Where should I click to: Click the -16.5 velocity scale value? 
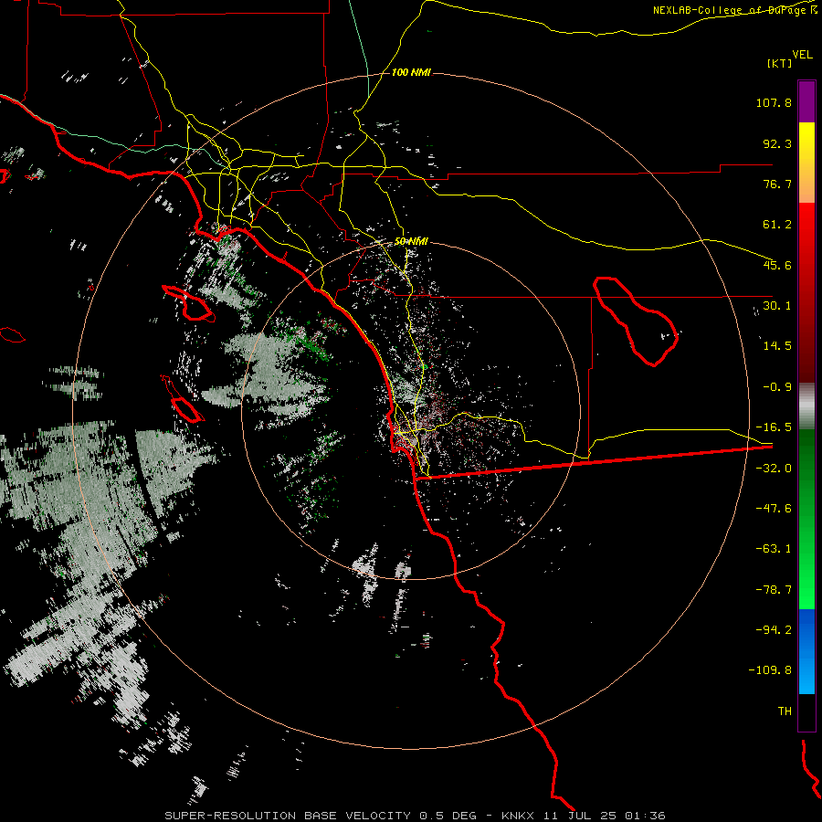774,427
